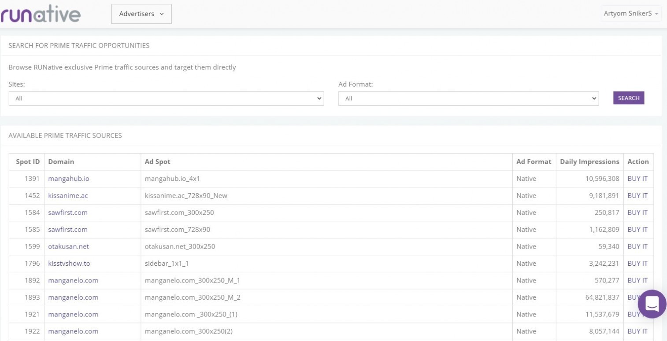Open sawfirst.com link in row 1584

point(68,213)
